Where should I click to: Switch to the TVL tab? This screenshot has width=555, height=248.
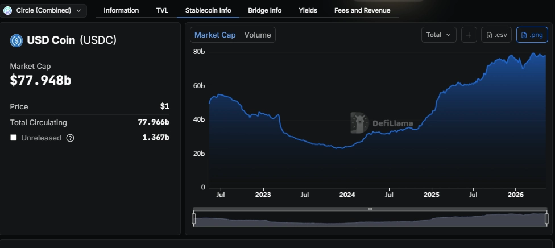point(162,10)
